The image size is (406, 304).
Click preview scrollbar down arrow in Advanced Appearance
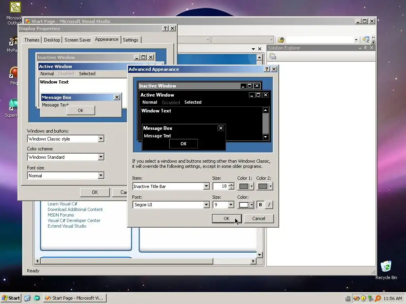265,137
